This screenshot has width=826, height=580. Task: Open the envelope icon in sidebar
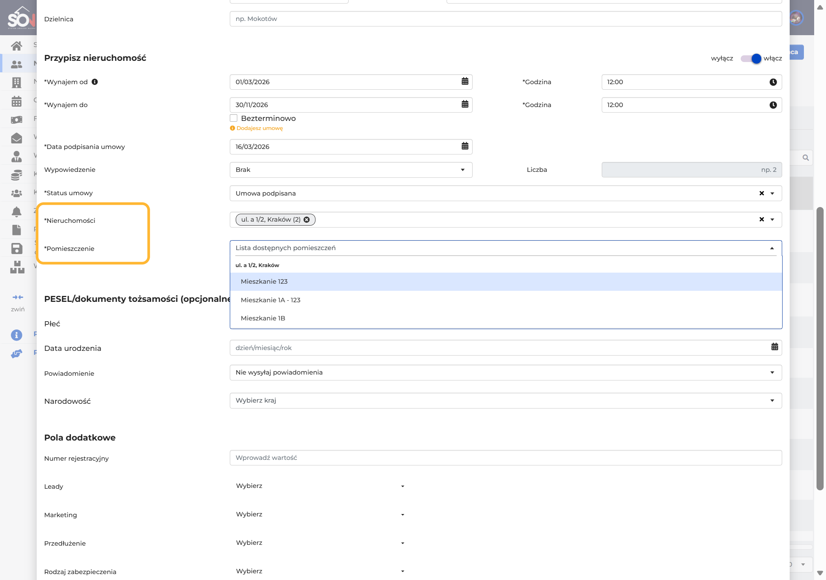click(17, 138)
